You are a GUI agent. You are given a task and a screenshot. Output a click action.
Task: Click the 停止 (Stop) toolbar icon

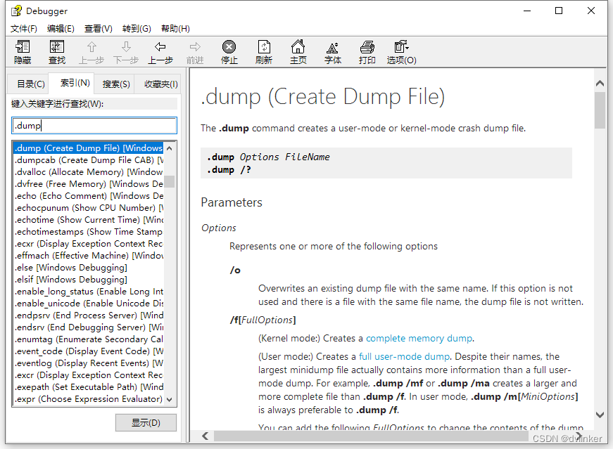click(229, 52)
